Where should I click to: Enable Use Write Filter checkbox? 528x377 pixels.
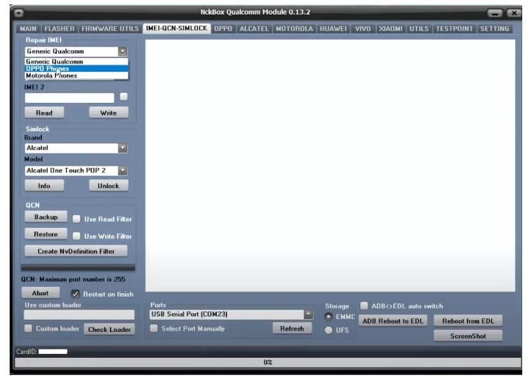click(77, 236)
